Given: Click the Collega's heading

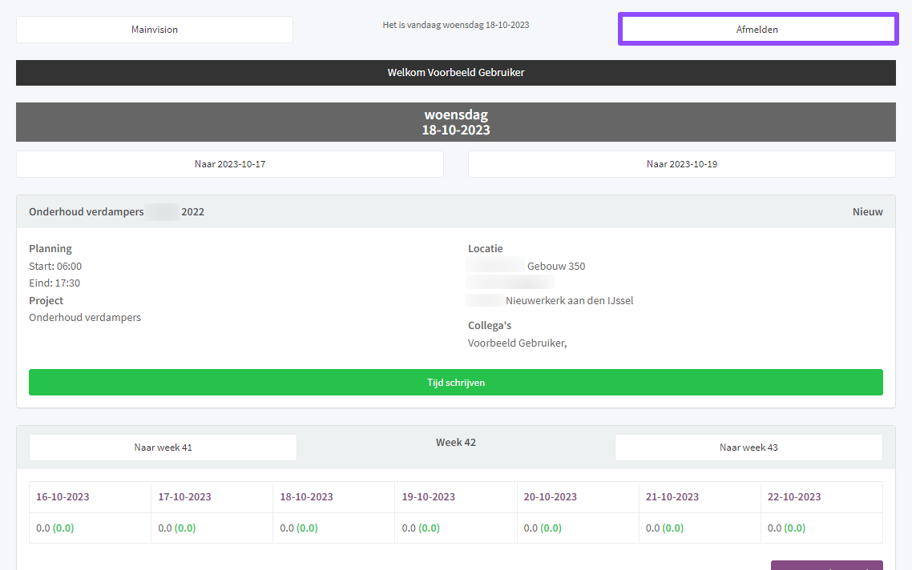Looking at the screenshot, I should [490, 325].
